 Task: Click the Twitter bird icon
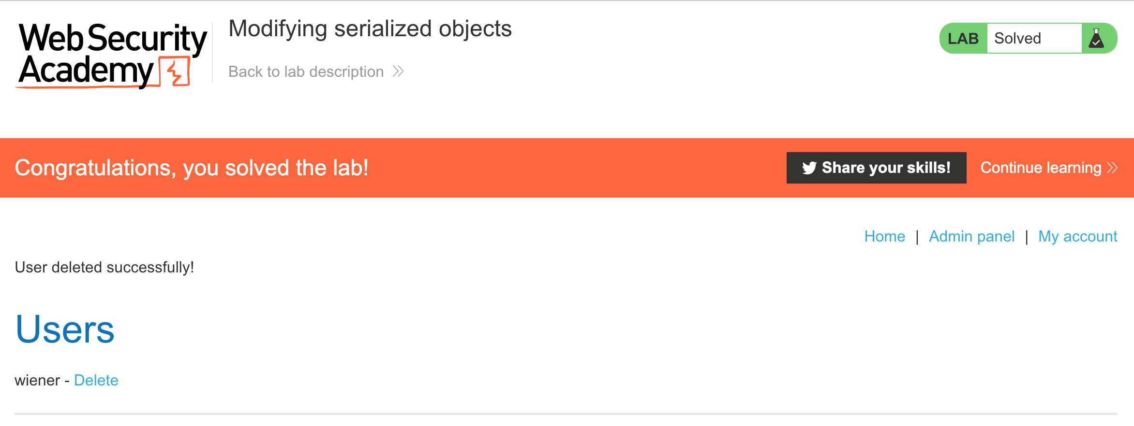[x=809, y=168]
